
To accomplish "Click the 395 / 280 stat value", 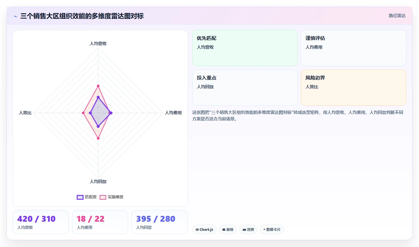I will tap(156, 219).
